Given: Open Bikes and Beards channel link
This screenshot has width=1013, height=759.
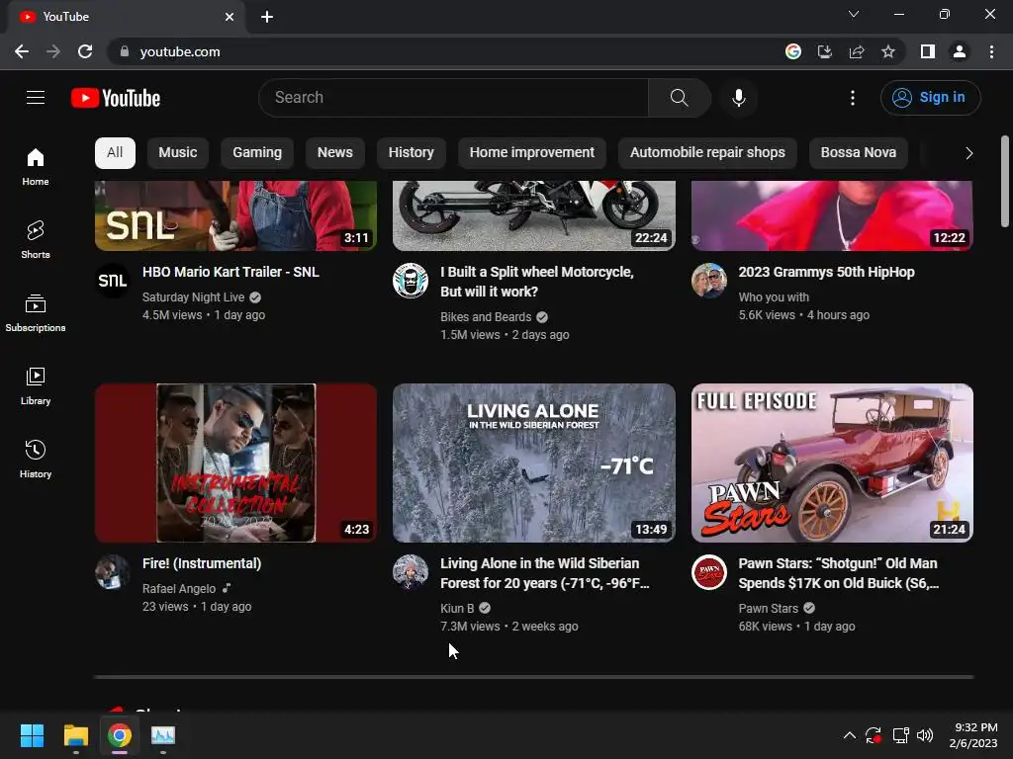Looking at the screenshot, I should coord(486,317).
